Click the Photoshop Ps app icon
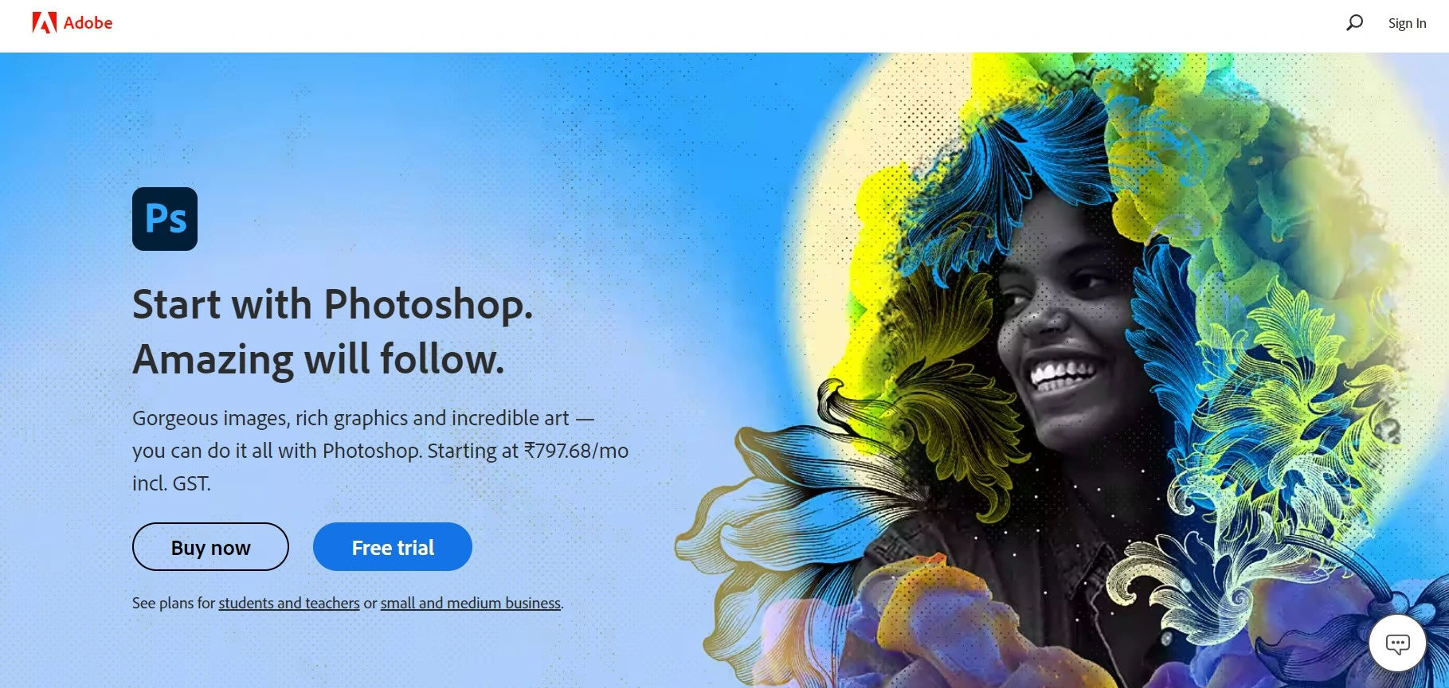 click(x=165, y=219)
